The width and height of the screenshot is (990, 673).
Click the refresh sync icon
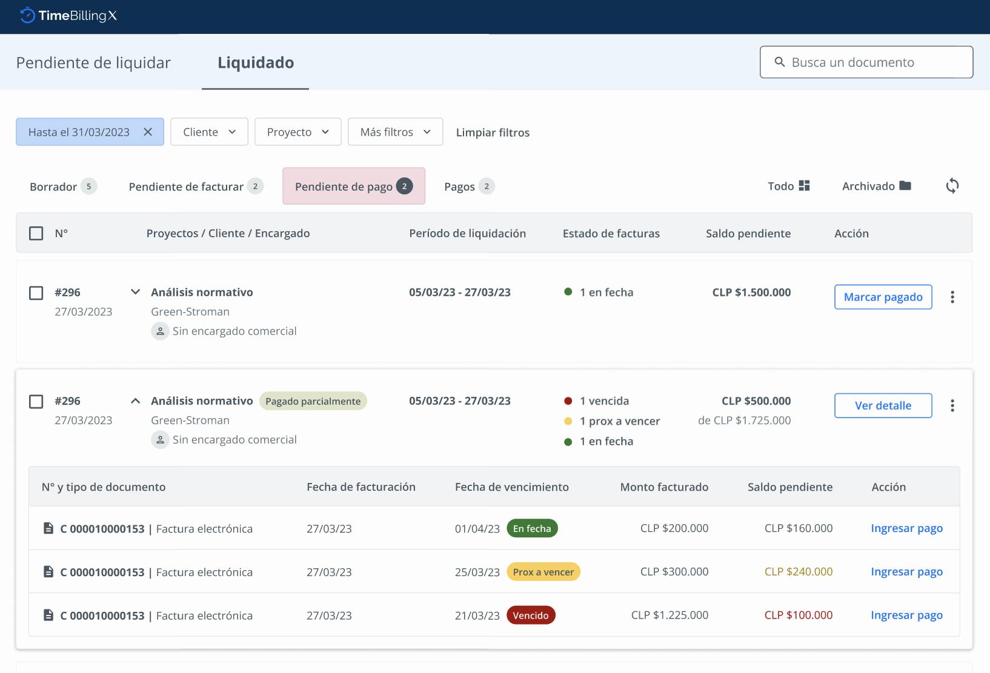pos(952,186)
